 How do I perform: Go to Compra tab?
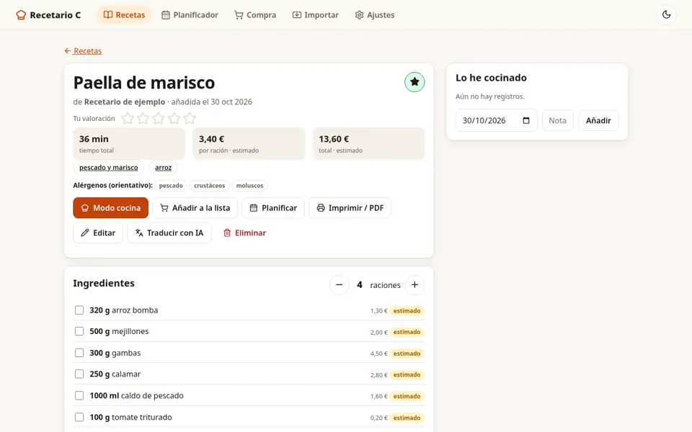[x=255, y=15]
